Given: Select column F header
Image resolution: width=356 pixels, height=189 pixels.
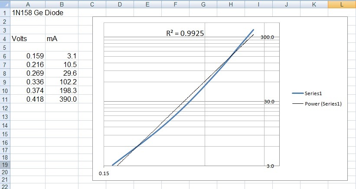Looking at the screenshot, I should coord(175,4).
